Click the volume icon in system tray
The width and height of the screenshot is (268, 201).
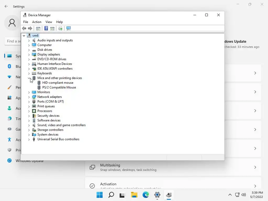click(x=244, y=195)
